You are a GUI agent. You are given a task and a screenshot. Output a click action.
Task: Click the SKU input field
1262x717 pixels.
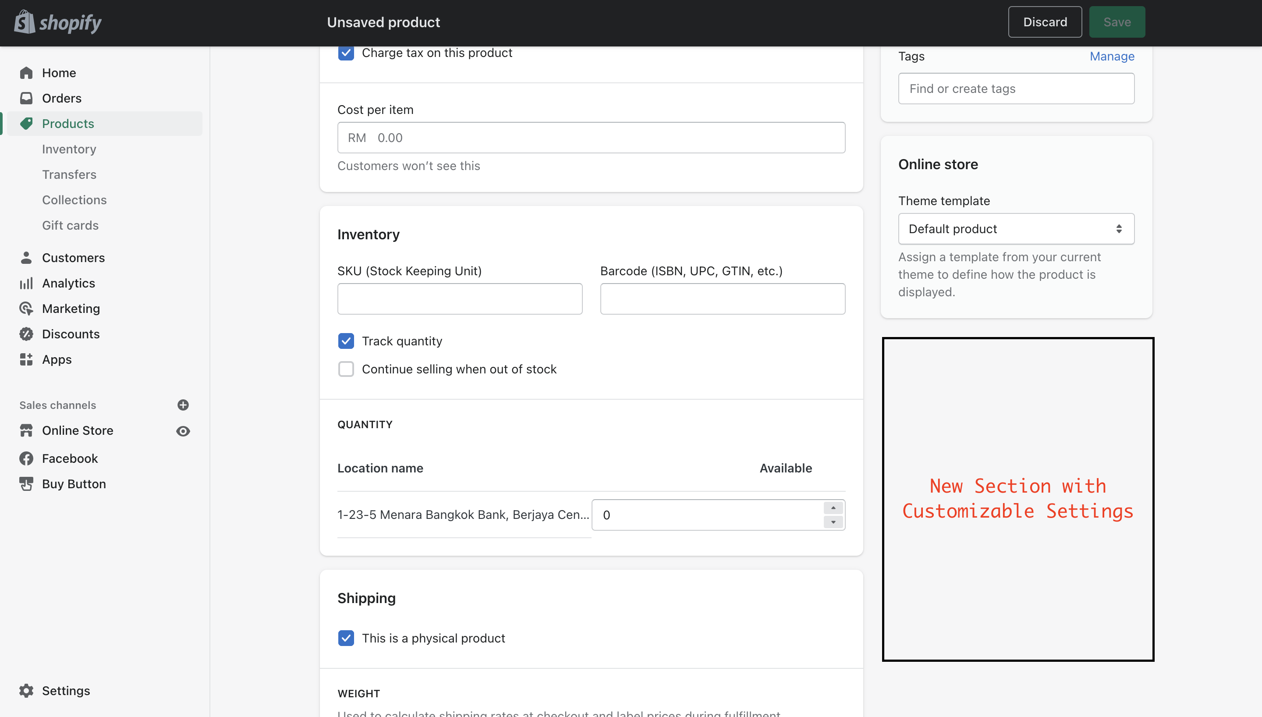point(460,298)
